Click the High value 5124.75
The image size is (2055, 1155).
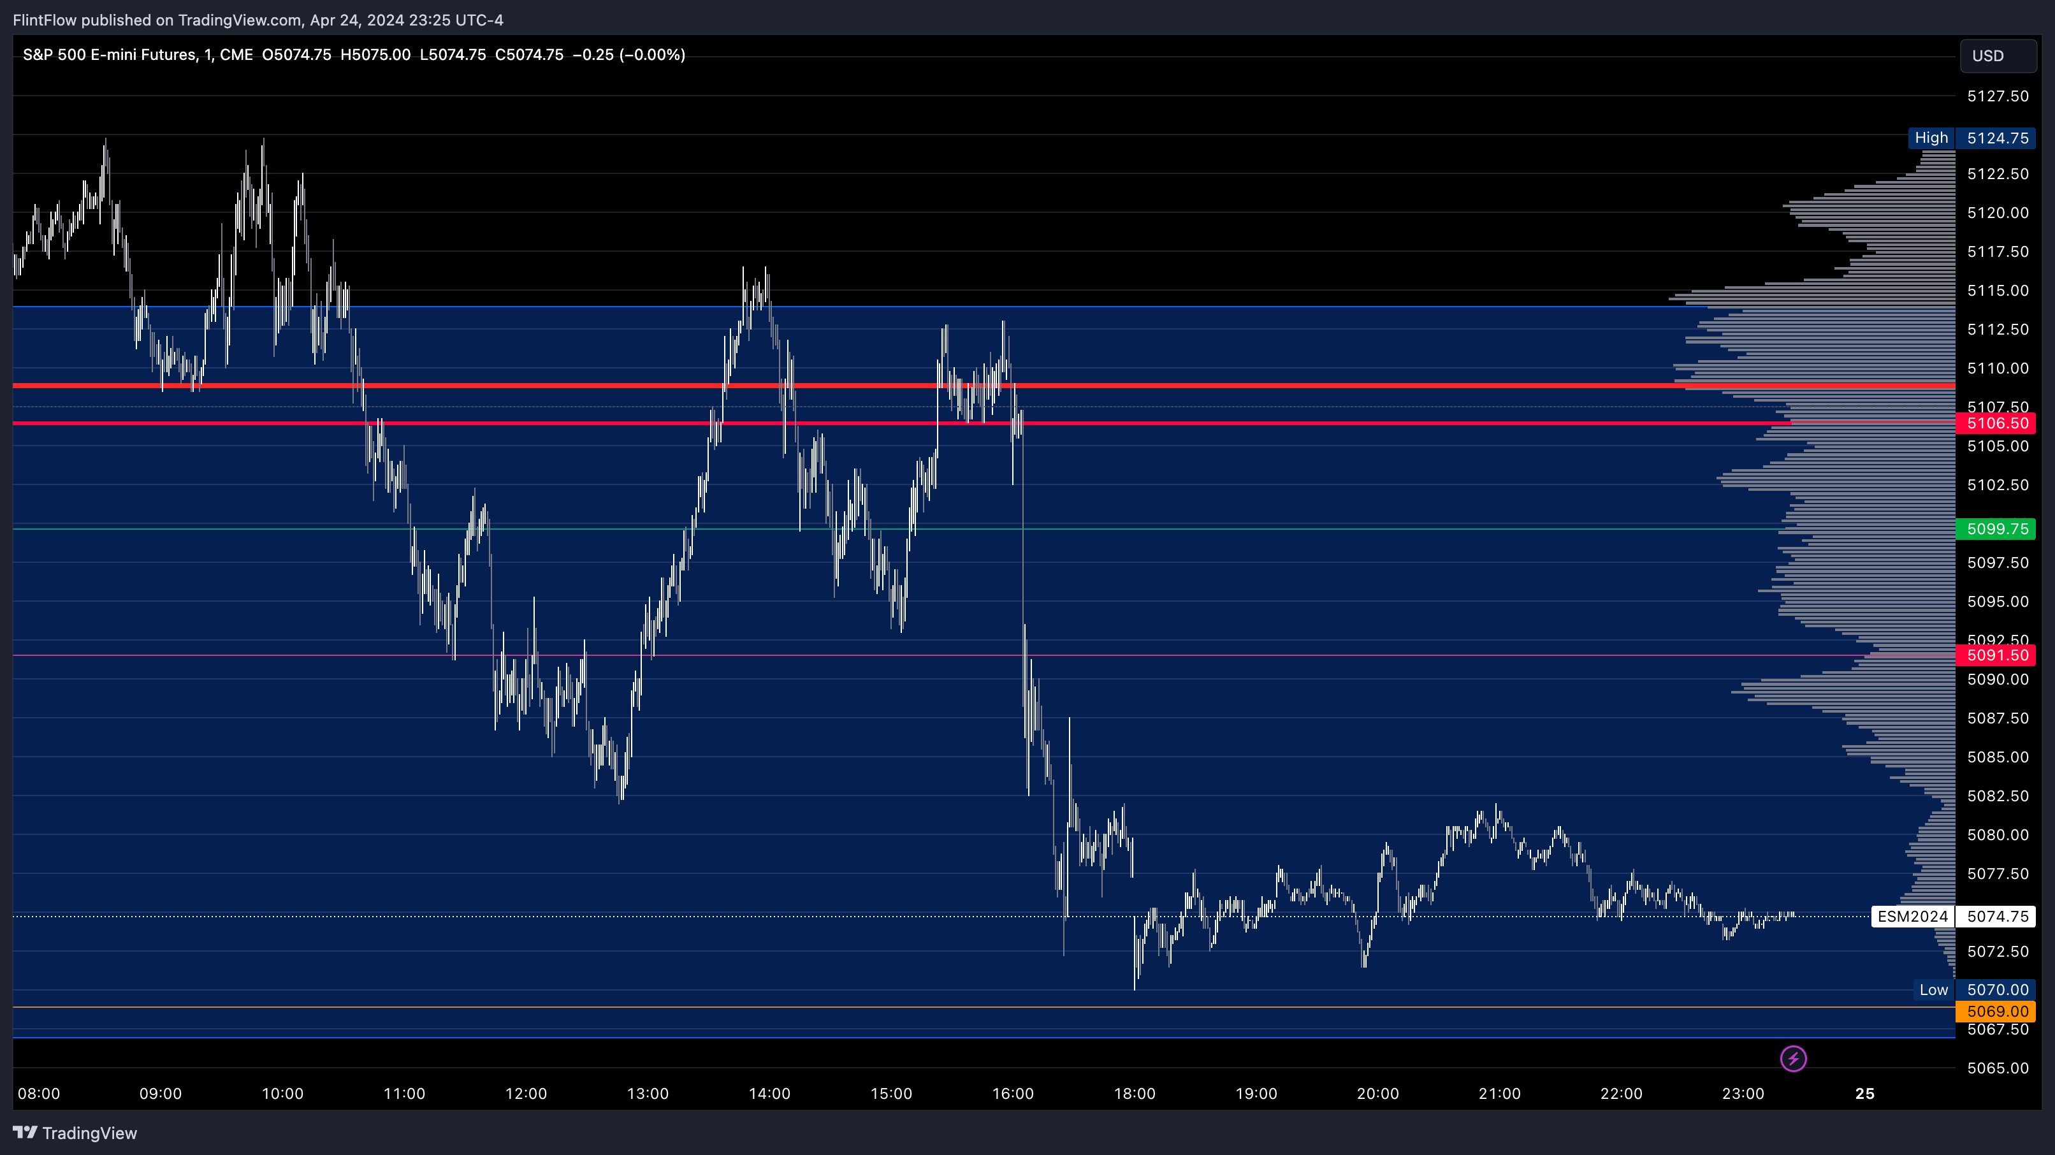[1997, 138]
